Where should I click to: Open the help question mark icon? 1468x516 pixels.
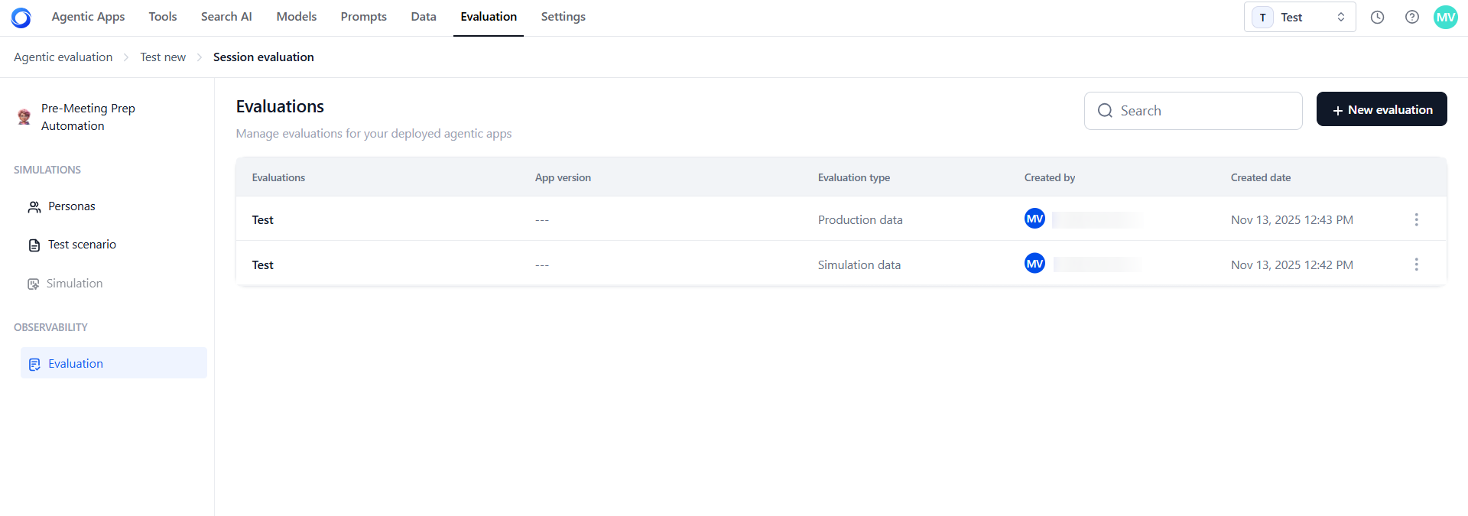tap(1412, 18)
